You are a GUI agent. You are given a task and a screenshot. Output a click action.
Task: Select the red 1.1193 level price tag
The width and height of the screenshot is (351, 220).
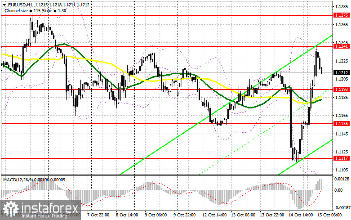(341, 90)
